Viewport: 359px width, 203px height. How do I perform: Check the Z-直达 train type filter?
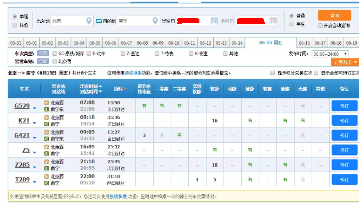(x=123, y=54)
